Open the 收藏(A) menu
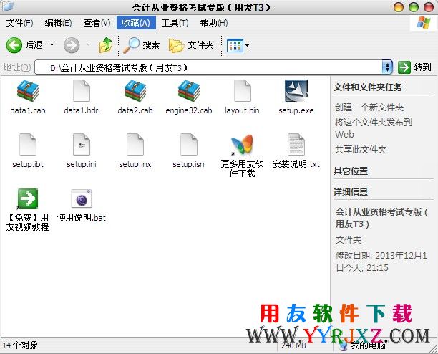438x354 pixels. [136, 23]
